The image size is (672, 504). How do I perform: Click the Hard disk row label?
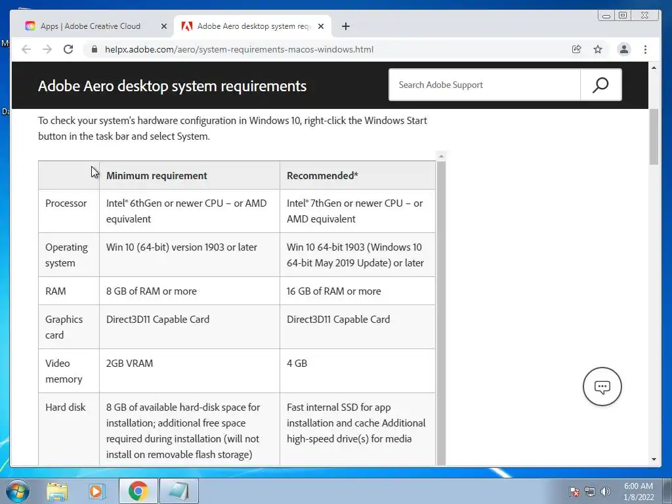click(x=65, y=408)
